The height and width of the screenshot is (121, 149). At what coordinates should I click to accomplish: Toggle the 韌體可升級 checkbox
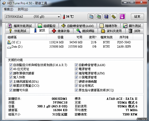click(11, 90)
